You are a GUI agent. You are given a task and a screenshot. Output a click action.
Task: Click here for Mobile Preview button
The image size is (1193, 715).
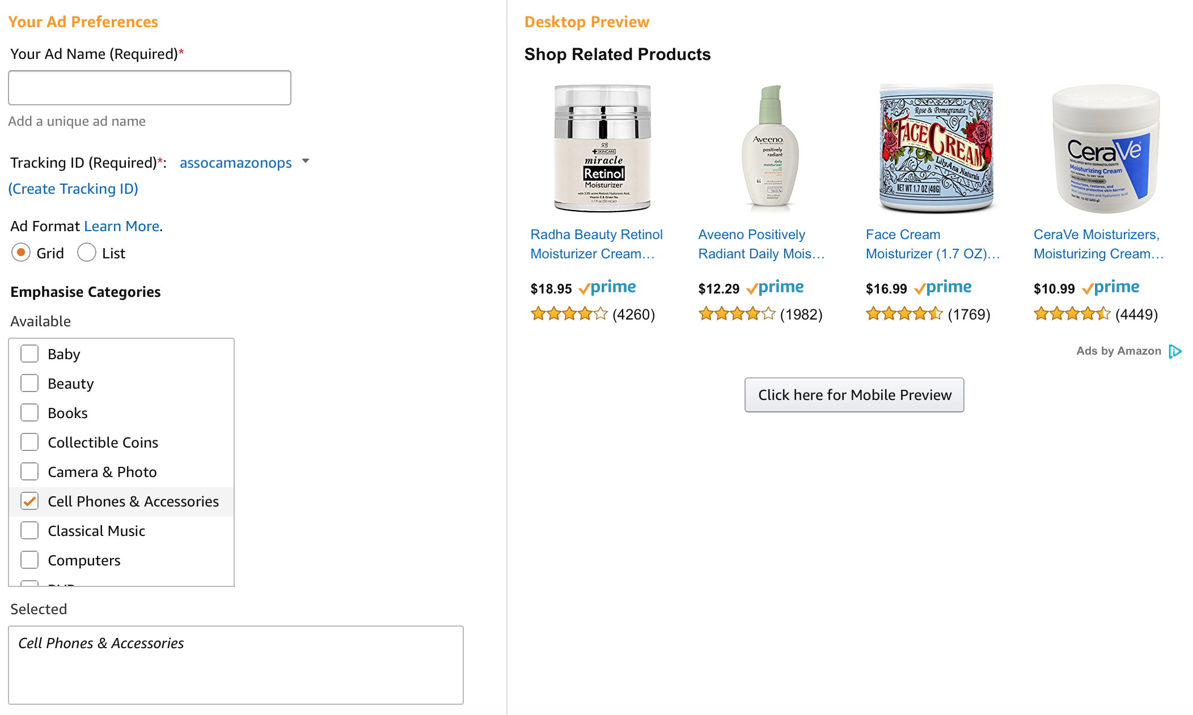coord(854,395)
